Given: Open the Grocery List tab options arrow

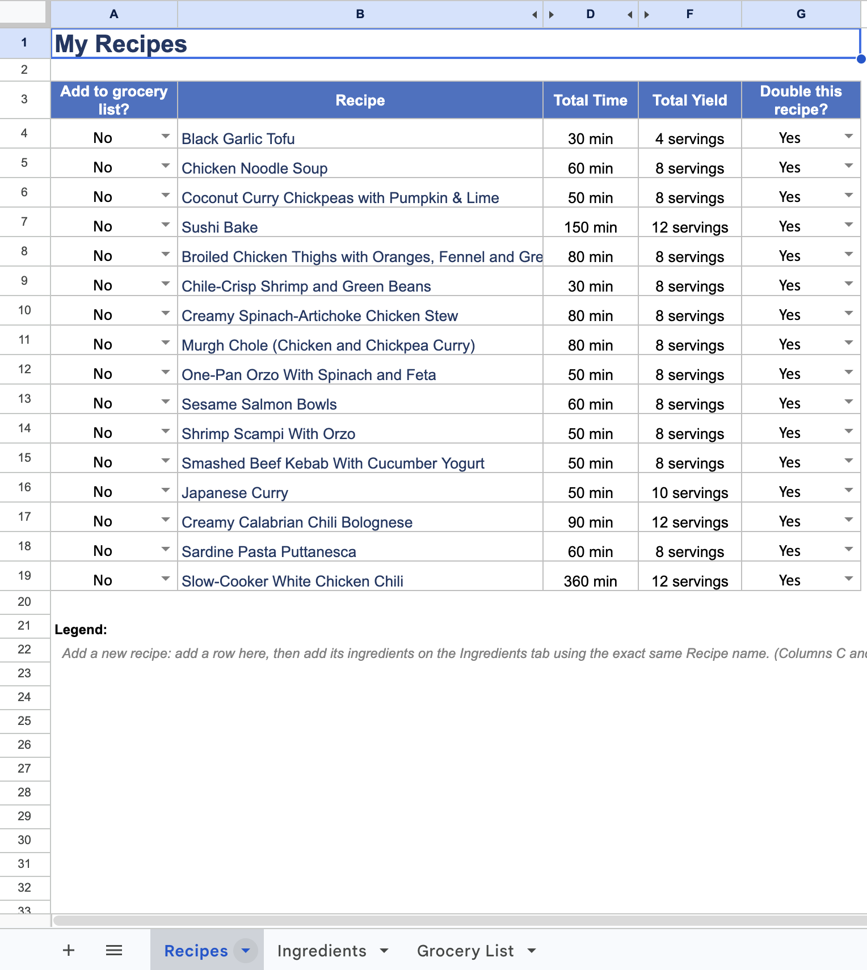Looking at the screenshot, I should point(532,951).
